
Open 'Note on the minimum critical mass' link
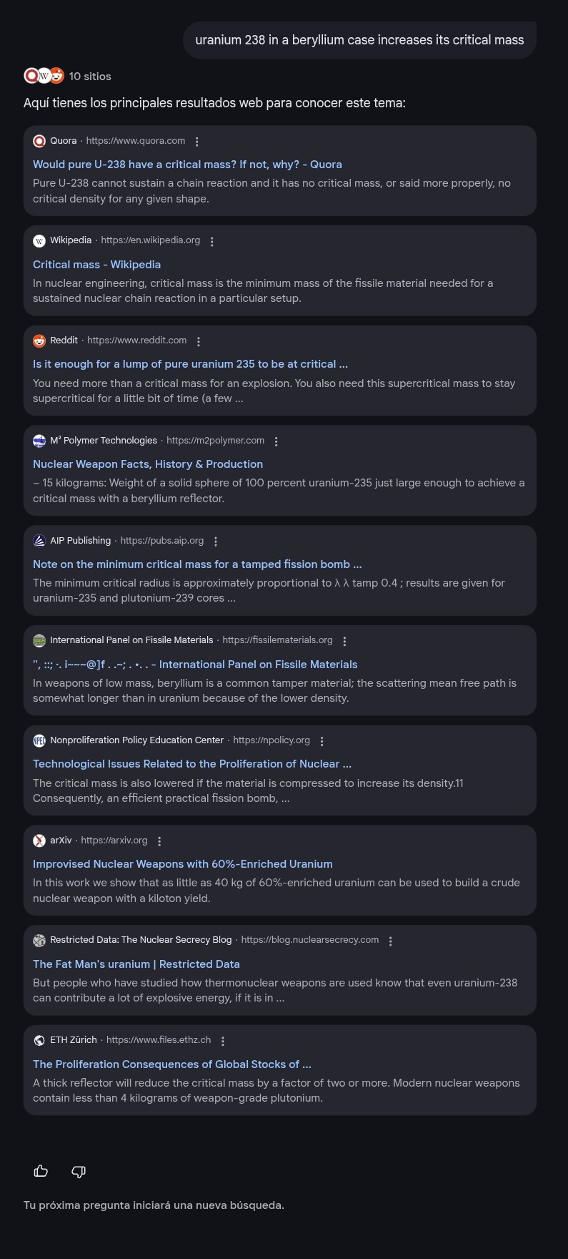197,564
